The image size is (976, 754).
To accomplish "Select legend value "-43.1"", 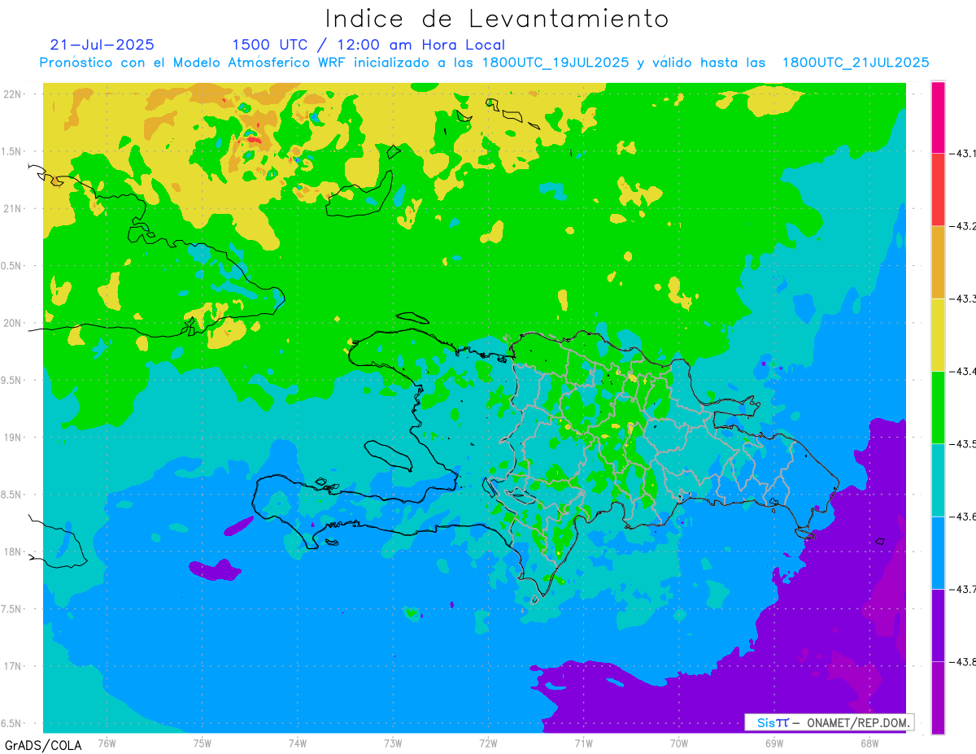I will tap(962, 153).
